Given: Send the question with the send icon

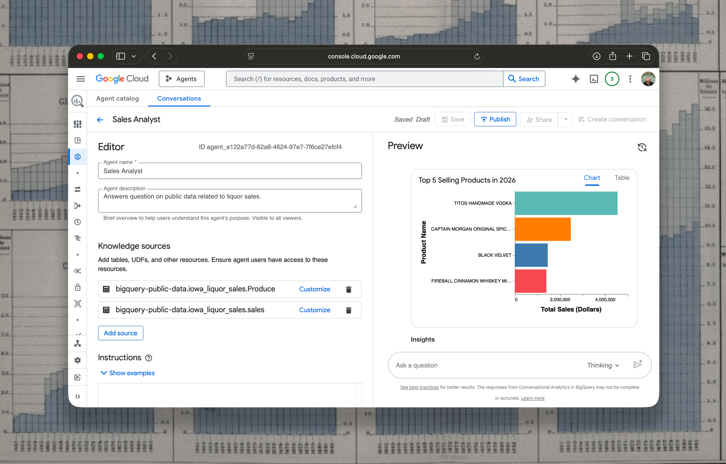Looking at the screenshot, I should [638, 364].
